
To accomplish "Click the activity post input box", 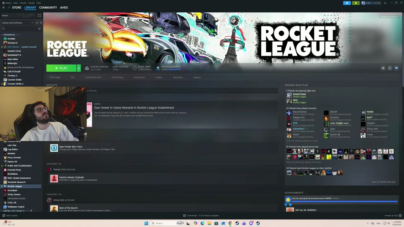I will (182, 91).
